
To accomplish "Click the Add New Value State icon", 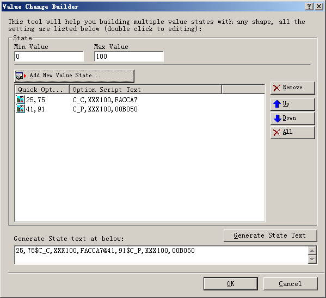I will tap(21, 76).
